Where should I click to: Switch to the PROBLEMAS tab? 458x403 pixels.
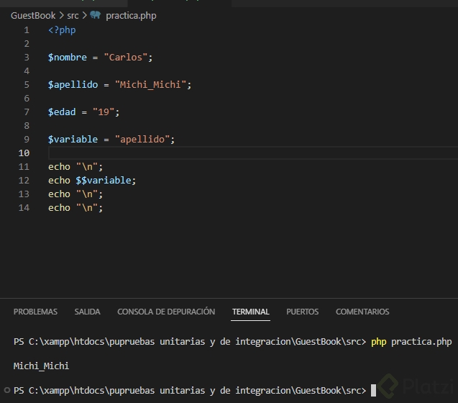pyautogui.click(x=35, y=312)
